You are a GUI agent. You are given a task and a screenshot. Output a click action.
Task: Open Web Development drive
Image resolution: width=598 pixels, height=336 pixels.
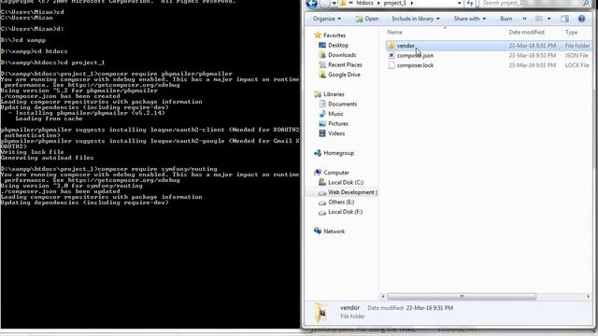[352, 193]
